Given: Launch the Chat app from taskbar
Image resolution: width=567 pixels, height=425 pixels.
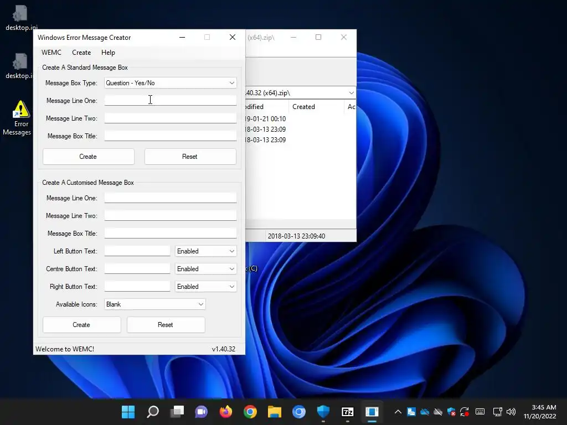Looking at the screenshot, I should coord(202,412).
